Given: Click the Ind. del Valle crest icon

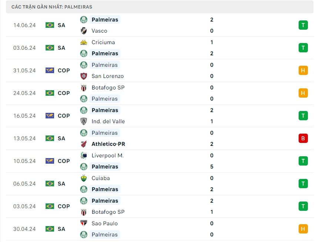Looking at the screenshot, I should (x=84, y=121).
